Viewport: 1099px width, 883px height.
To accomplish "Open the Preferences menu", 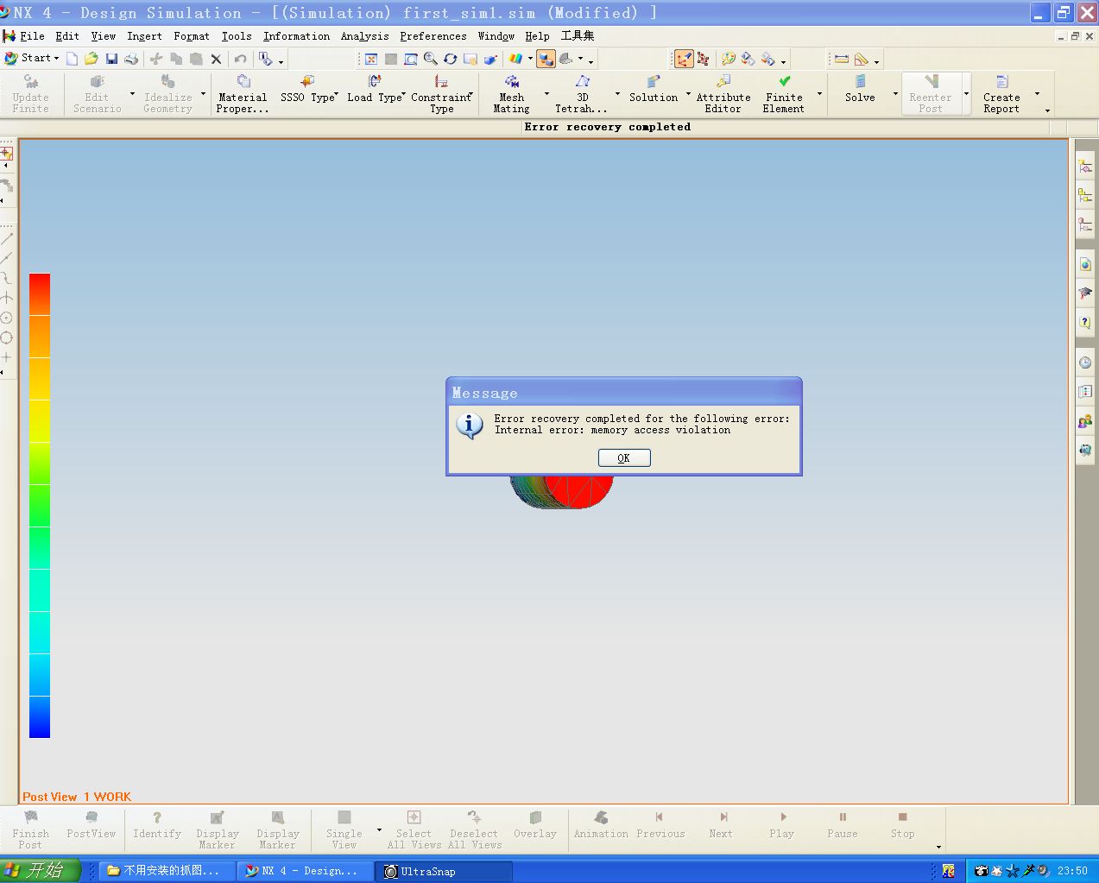I will (433, 36).
